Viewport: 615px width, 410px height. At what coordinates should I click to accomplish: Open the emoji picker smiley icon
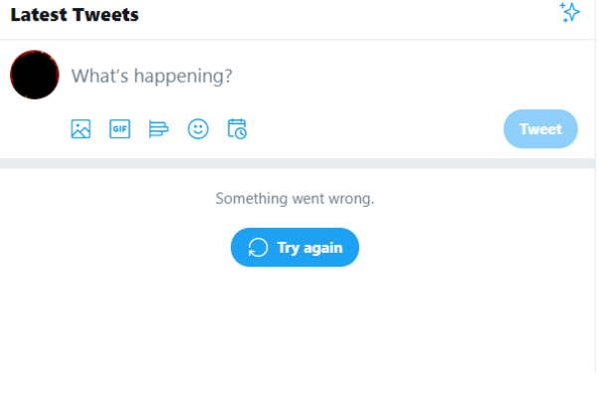198,129
